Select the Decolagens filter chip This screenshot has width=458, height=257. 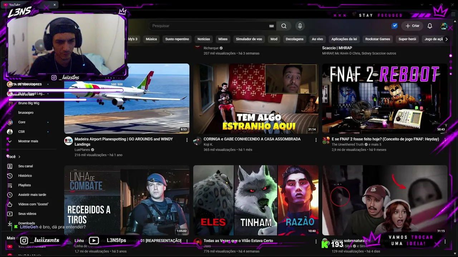(294, 39)
